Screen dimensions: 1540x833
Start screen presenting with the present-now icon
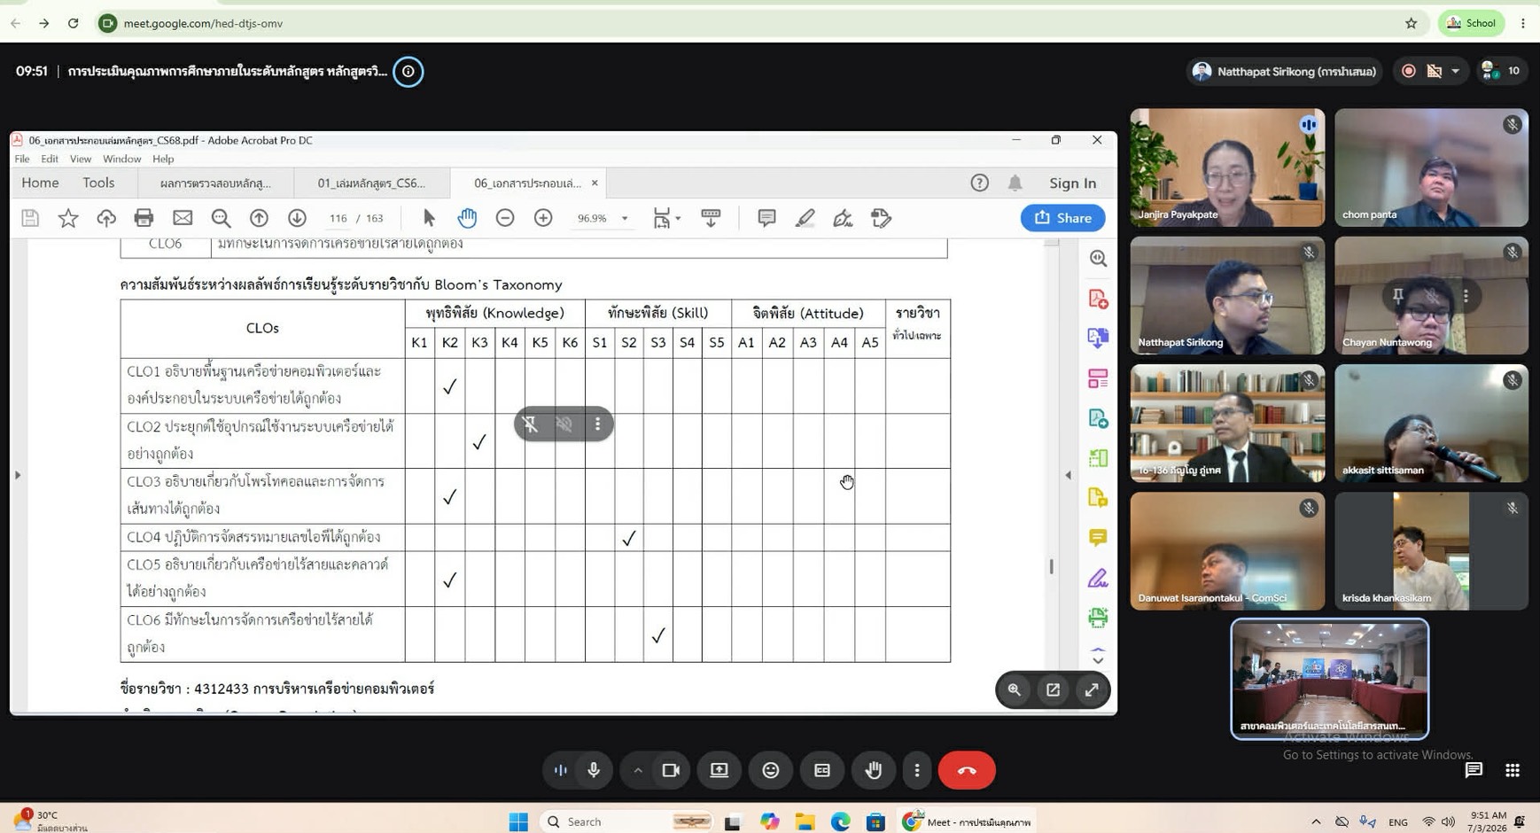[x=719, y=770]
